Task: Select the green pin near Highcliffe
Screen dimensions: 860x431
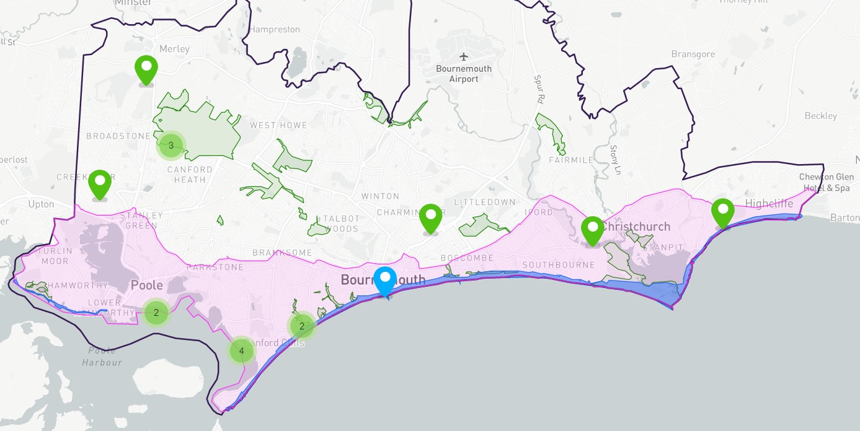Action: [722, 213]
